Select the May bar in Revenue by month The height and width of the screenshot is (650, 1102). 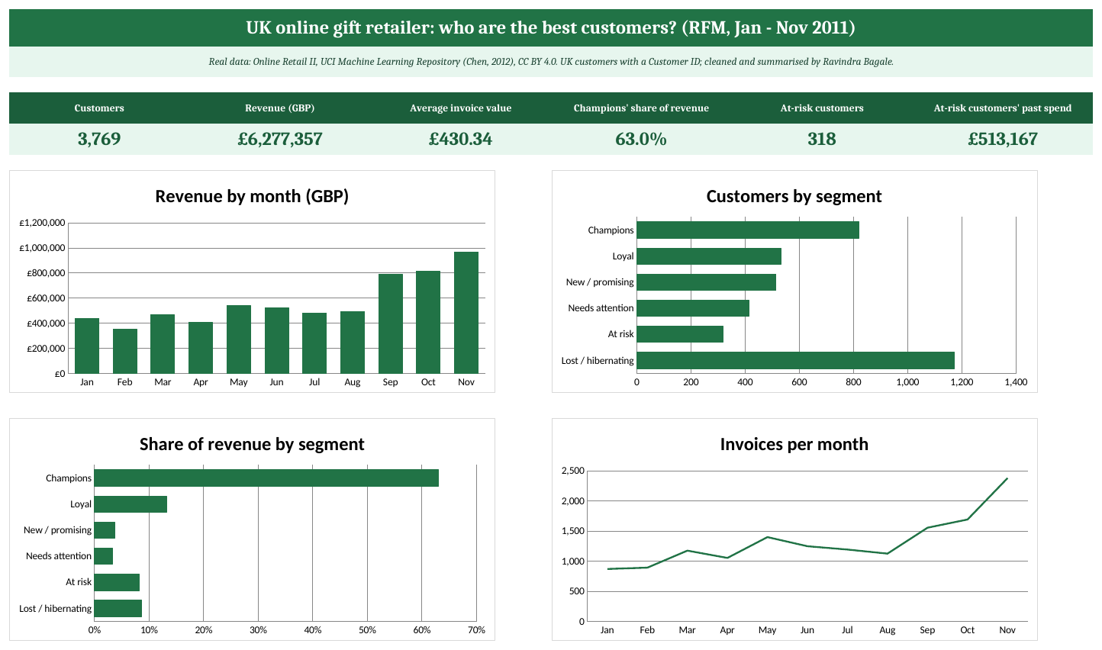(x=239, y=339)
